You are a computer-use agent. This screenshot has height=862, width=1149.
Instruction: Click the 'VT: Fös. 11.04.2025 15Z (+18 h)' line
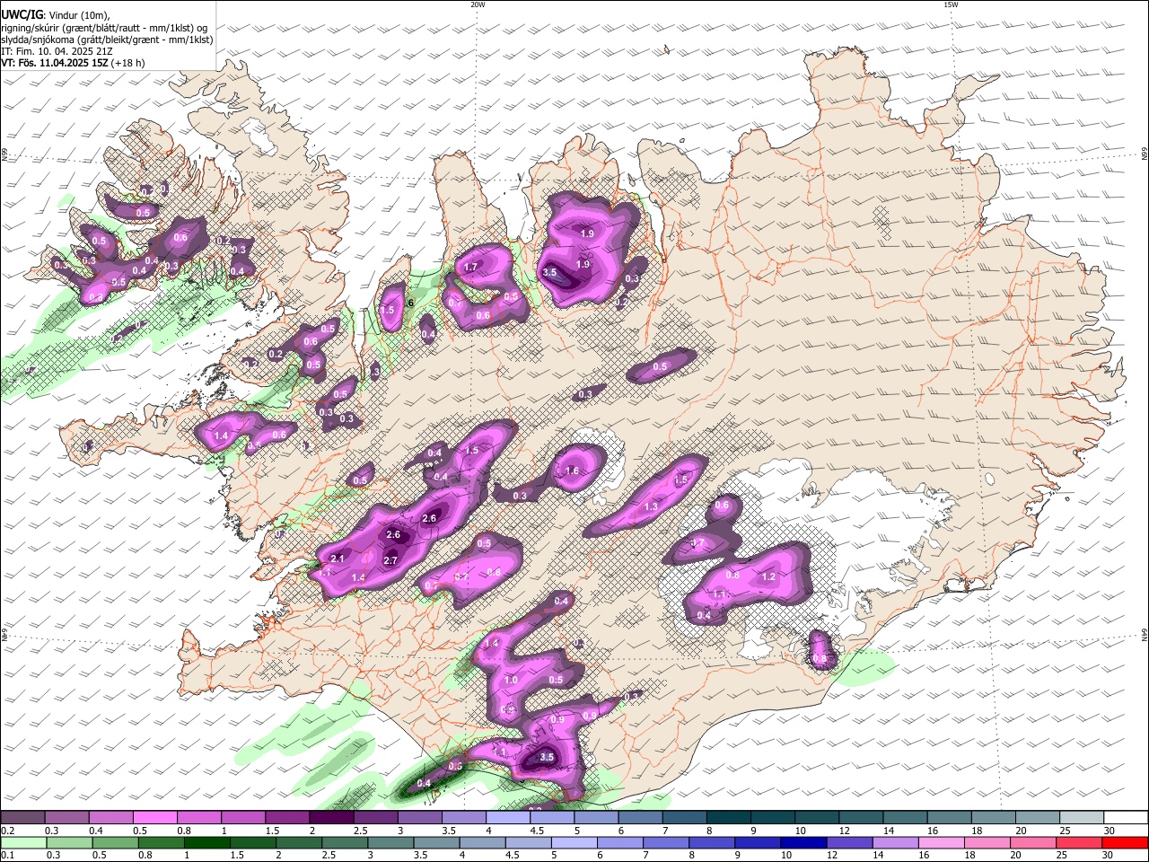pyautogui.click(x=73, y=63)
